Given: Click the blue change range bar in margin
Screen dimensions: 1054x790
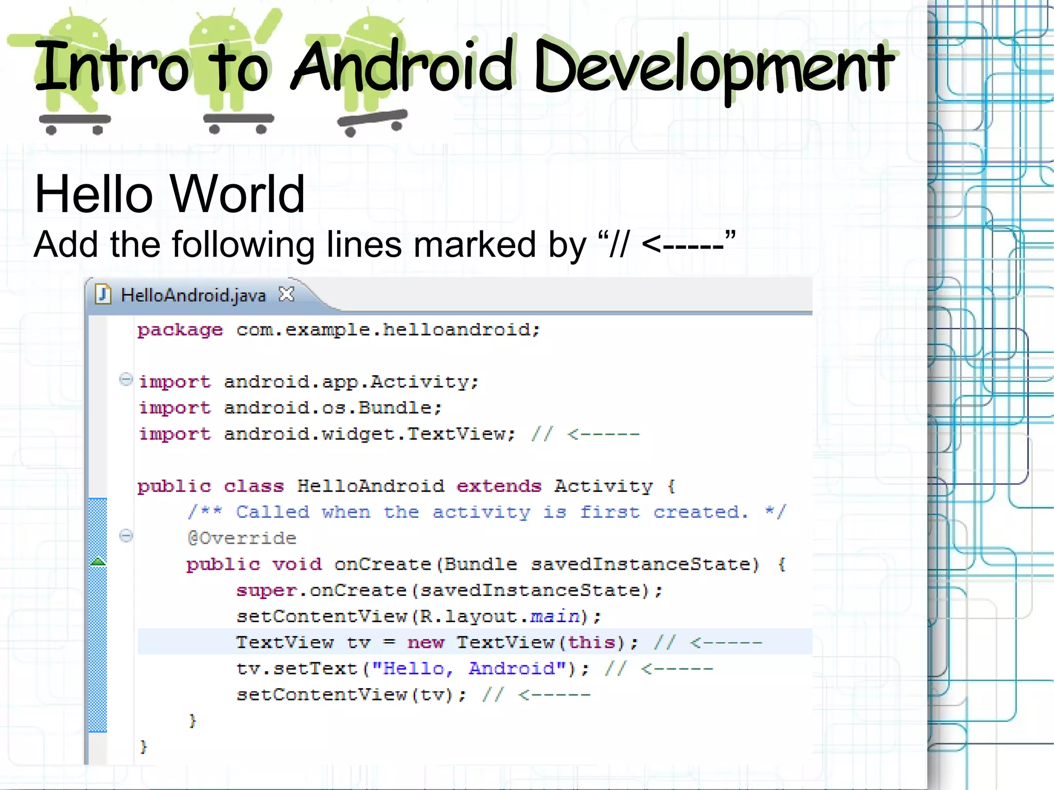Looking at the screenshot, I should click(98, 615).
